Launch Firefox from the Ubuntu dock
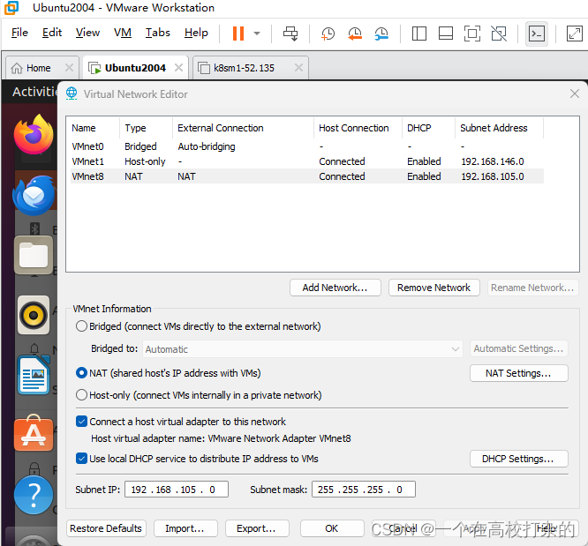Image resolution: width=588 pixels, height=546 pixels. click(34, 135)
